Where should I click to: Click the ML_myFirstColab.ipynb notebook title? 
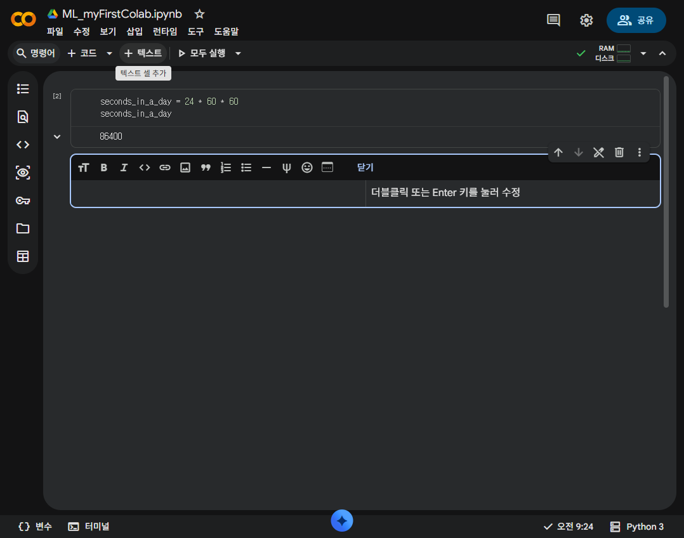pos(122,14)
